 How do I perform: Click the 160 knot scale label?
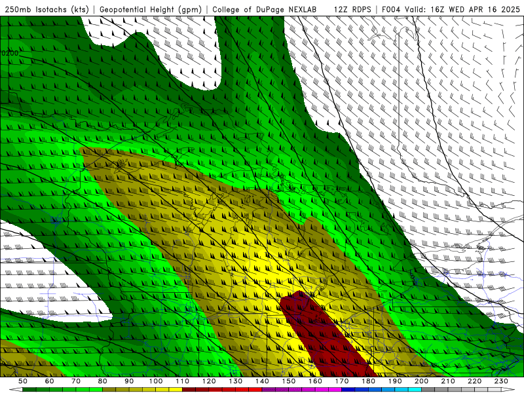(x=315, y=381)
